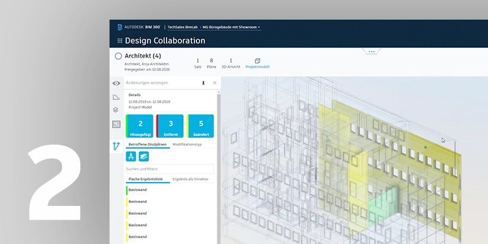Click the panel's vertical scrollbar
The height and width of the screenshot is (244, 488).
(219, 168)
